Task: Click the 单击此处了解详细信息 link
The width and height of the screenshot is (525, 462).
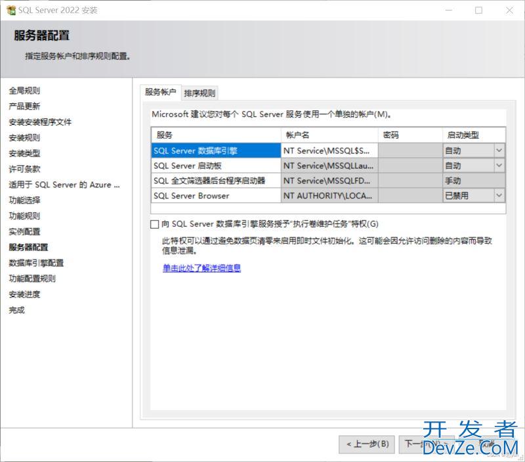Action: (x=201, y=268)
